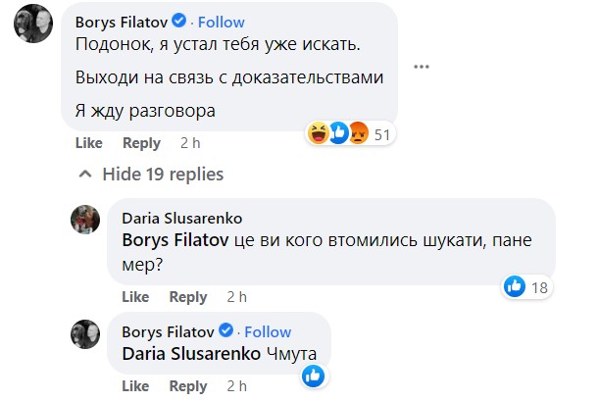Open Daria Slusarenko's avatar thumbnail
The height and width of the screenshot is (402, 599).
click(x=85, y=219)
